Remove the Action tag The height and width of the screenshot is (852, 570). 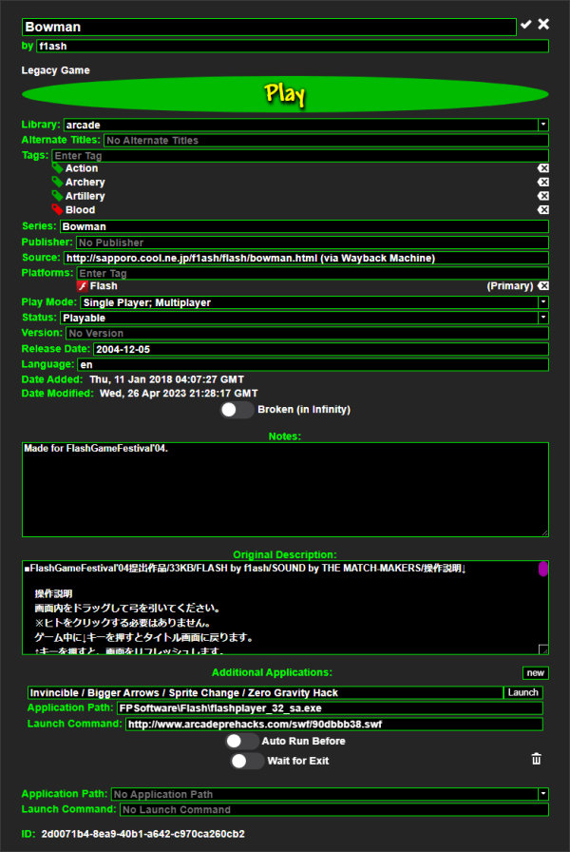(542, 168)
